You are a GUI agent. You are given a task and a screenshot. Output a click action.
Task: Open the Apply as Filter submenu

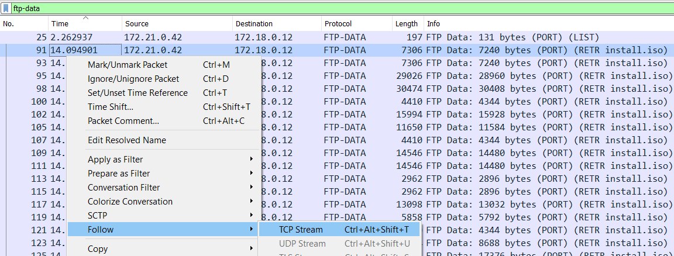pyautogui.click(x=164, y=160)
